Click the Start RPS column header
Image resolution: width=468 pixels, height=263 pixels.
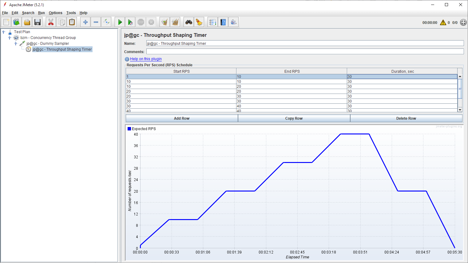point(181,71)
